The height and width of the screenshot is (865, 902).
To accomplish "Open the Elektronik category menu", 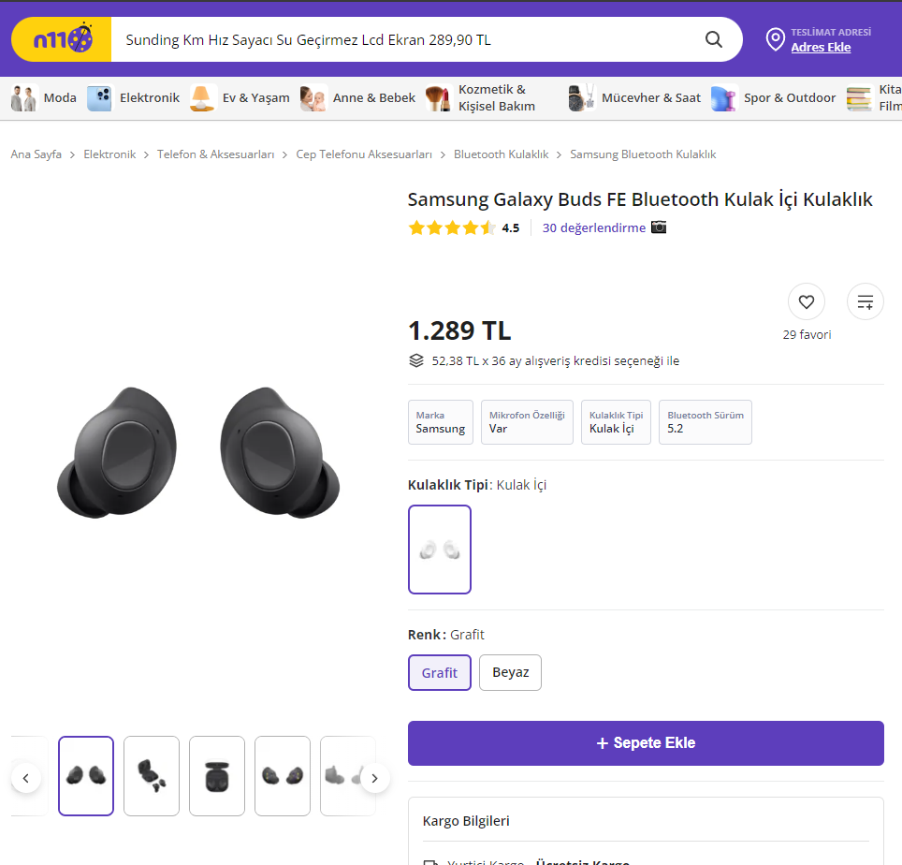I will pos(133,97).
